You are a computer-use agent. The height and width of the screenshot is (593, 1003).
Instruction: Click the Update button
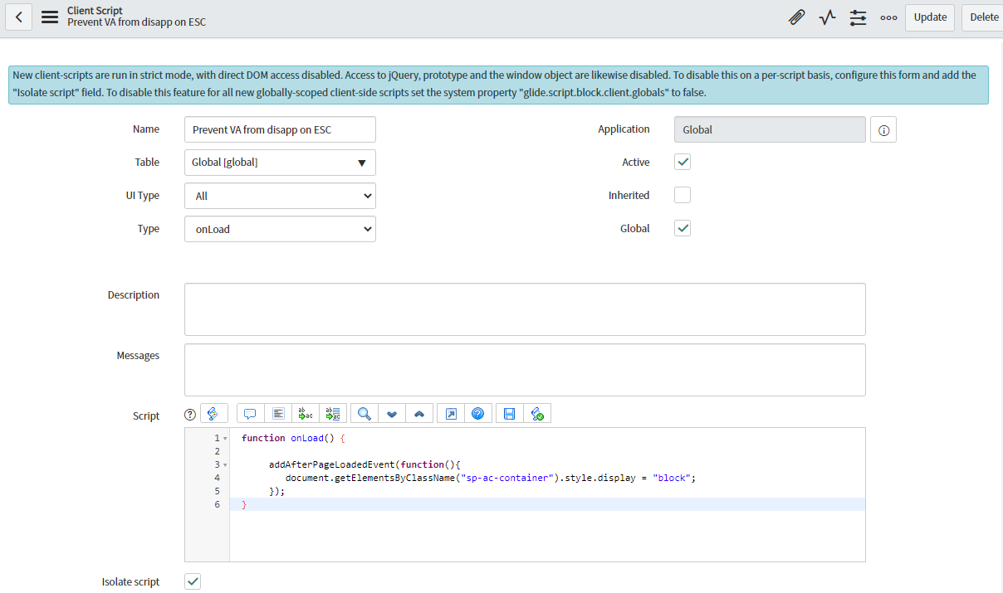(x=930, y=17)
